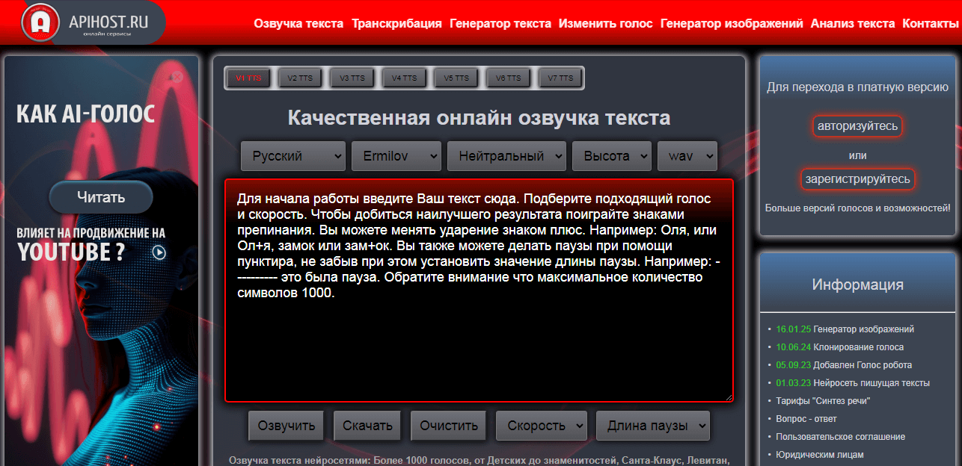The image size is (962, 466).
Task: Switch to the V6 TTS tab
Action: tap(508, 78)
